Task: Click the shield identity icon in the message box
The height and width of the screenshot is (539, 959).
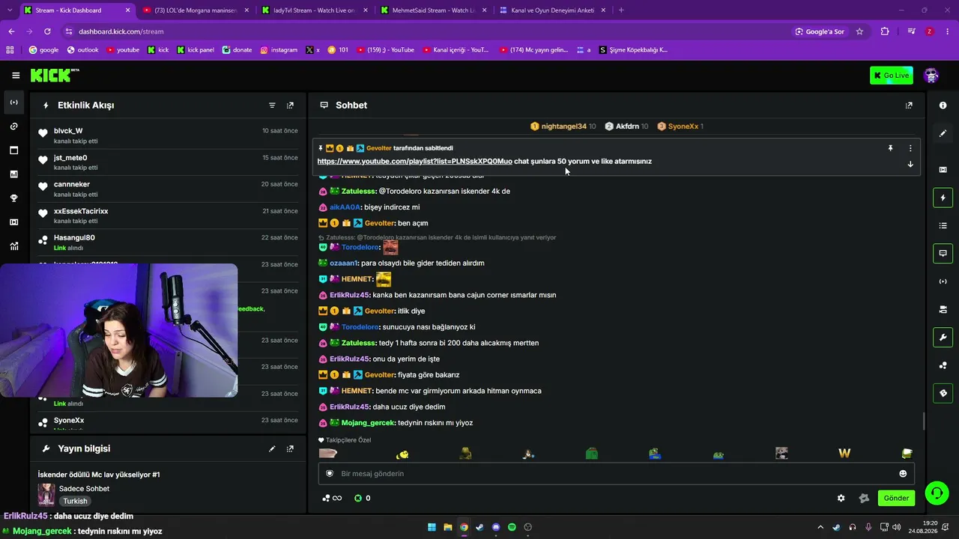Action: 329,474
